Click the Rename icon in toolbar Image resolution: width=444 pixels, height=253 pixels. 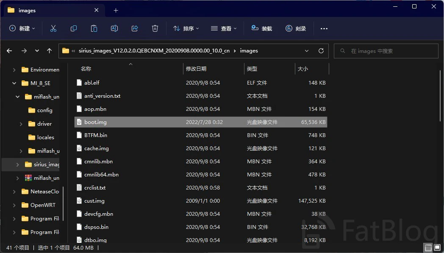pyautogui.click(x=114, y=28)
